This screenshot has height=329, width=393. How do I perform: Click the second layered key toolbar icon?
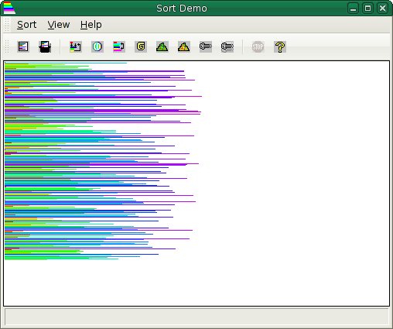click(x=227, y=47)
